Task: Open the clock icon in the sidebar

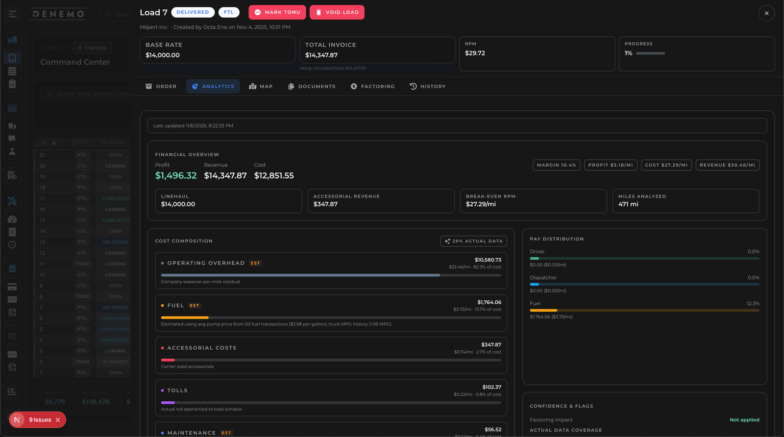Action: [x=12, y=244]
